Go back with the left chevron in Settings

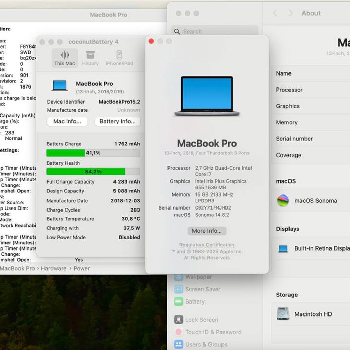[275, 13]
